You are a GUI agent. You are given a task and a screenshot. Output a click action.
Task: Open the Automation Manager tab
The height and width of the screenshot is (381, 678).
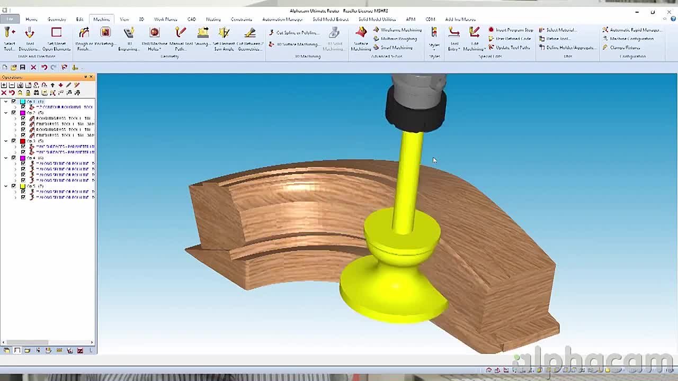[x=282, y=19]
